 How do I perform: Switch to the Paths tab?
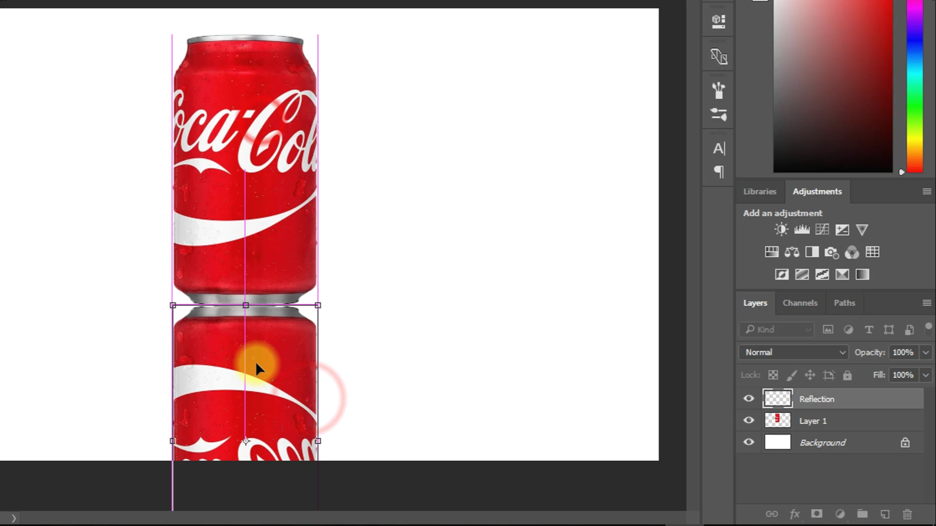tap(844, 303)
